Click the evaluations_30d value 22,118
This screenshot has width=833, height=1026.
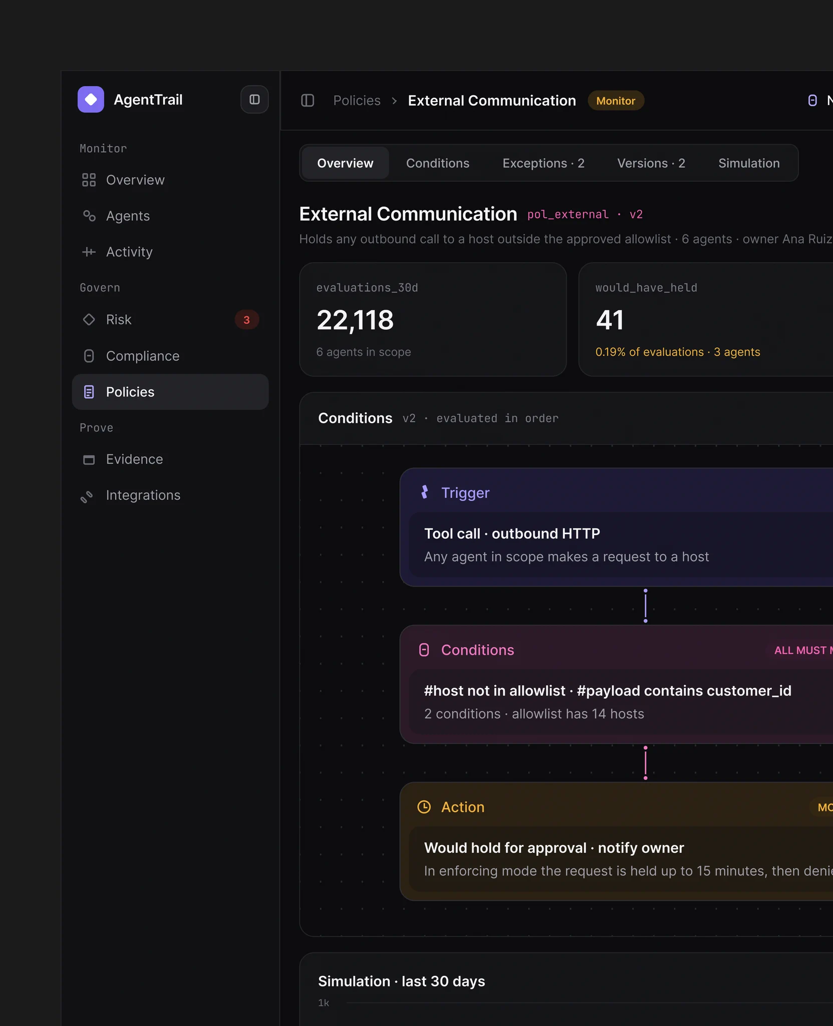click(x=355, y=320)
